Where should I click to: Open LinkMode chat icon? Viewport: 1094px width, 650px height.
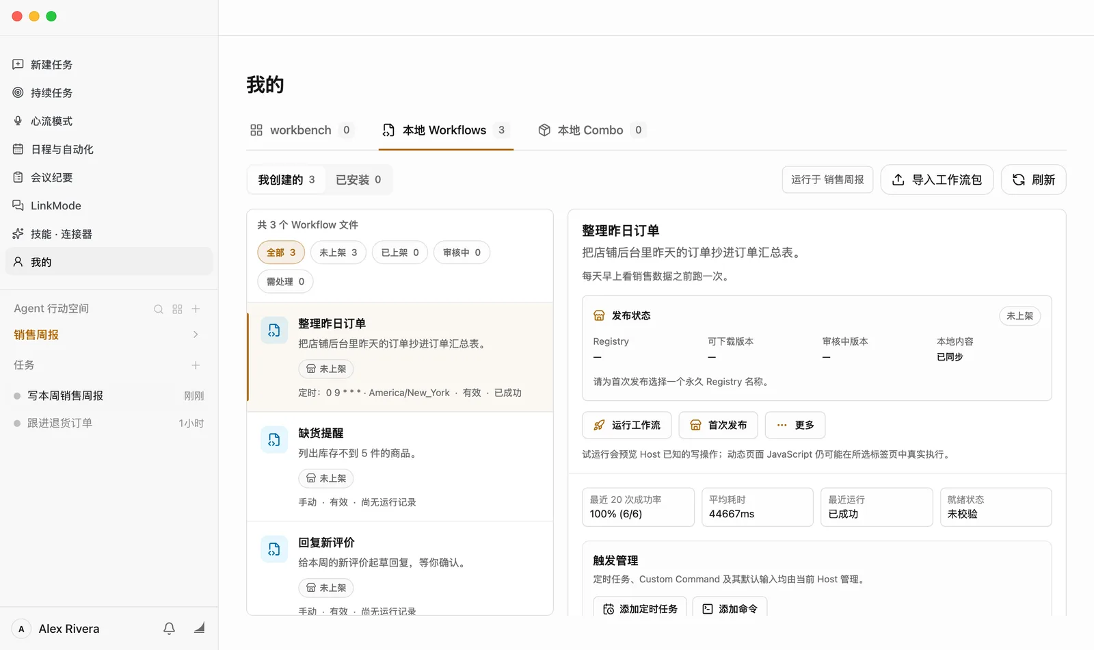click(18, 205)
